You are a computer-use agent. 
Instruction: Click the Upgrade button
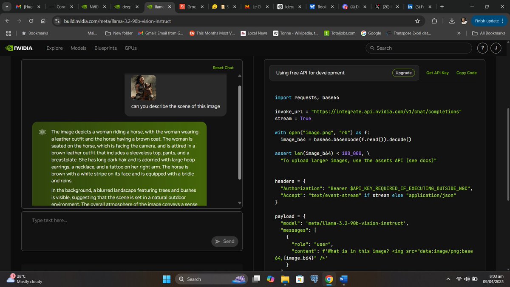(403, 73)
